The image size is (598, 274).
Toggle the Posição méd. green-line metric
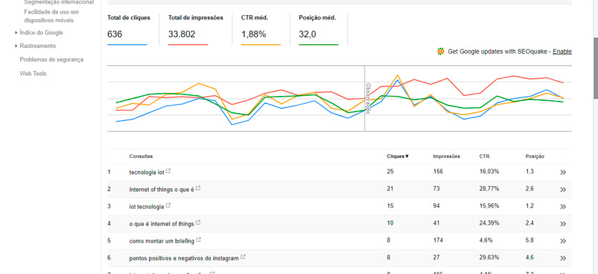[318, 30]
